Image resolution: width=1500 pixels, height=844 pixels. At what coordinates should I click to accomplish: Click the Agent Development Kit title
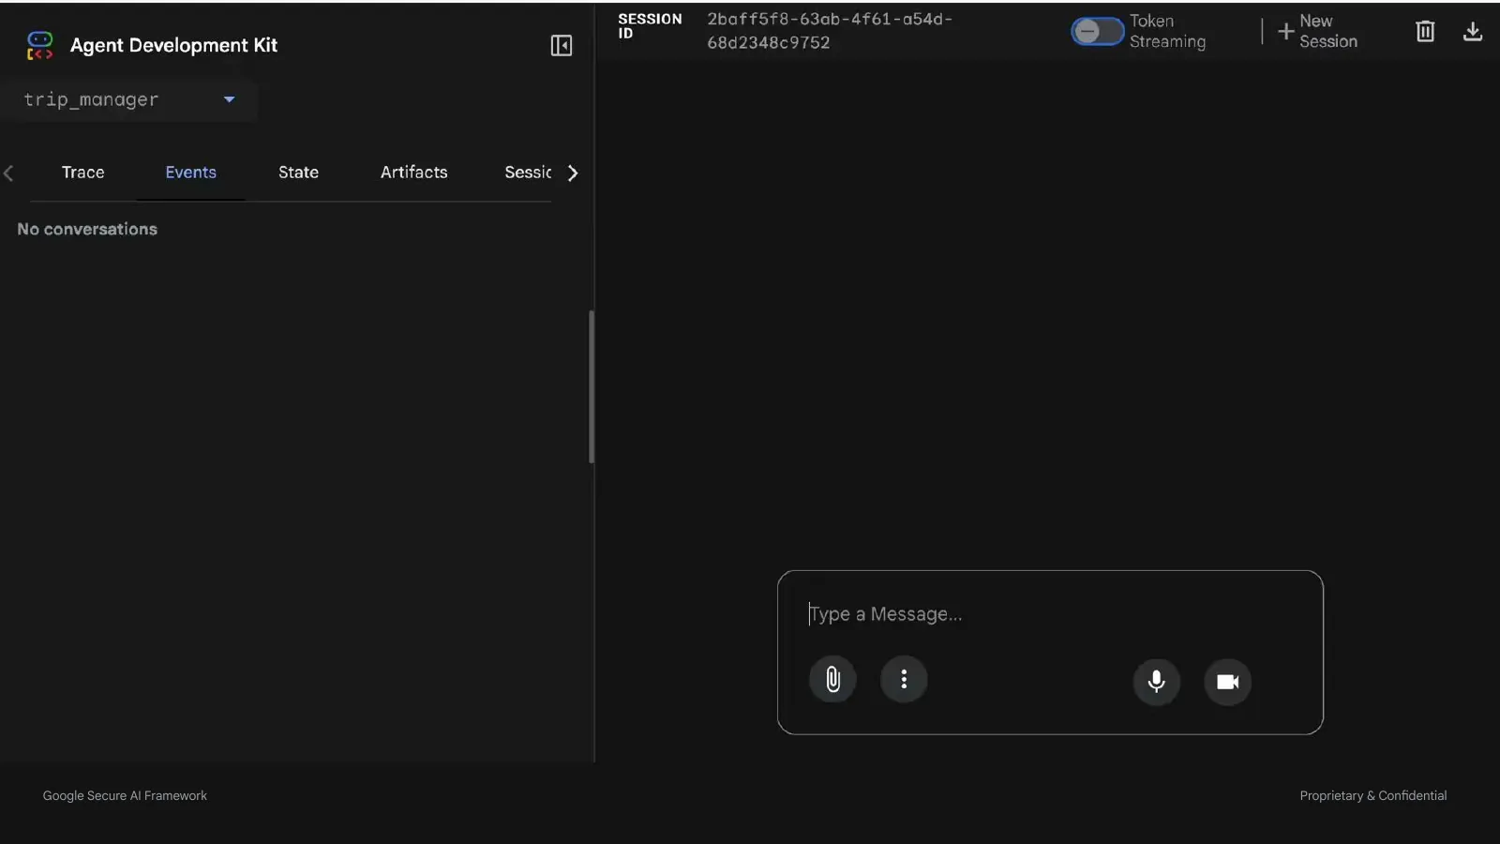[x=173, y=45]
